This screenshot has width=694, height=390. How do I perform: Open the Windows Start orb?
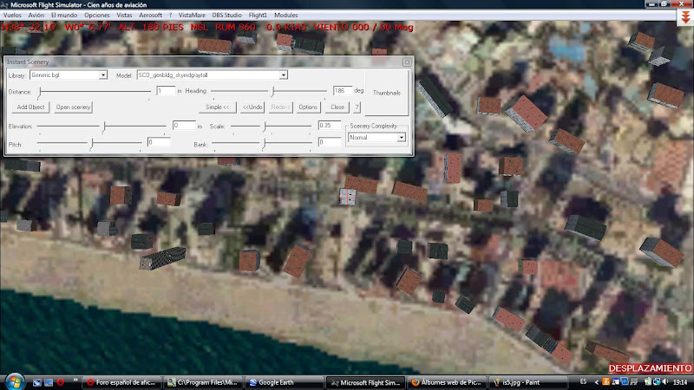pos(15,381)
